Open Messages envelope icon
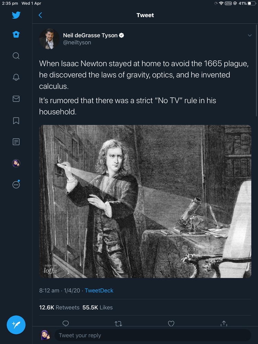 (16, 99)
